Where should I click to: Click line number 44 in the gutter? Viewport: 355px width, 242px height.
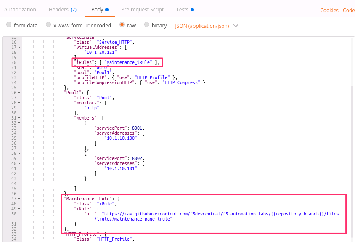click(x=14, y=183)
